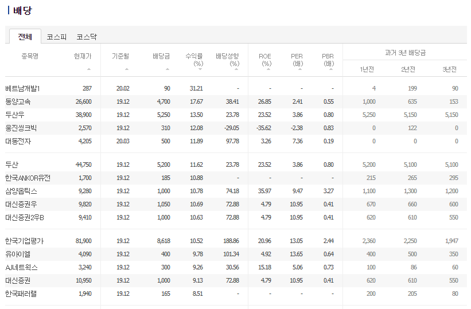The image size is (471, 309).
Task: Select 베트남개발1 기준월 20.02
Action: pyautogui.click(x=123, y=89)
